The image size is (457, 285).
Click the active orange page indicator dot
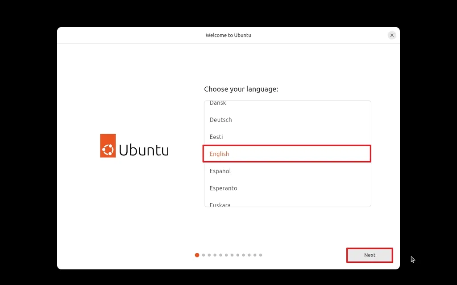coord(197,255)
